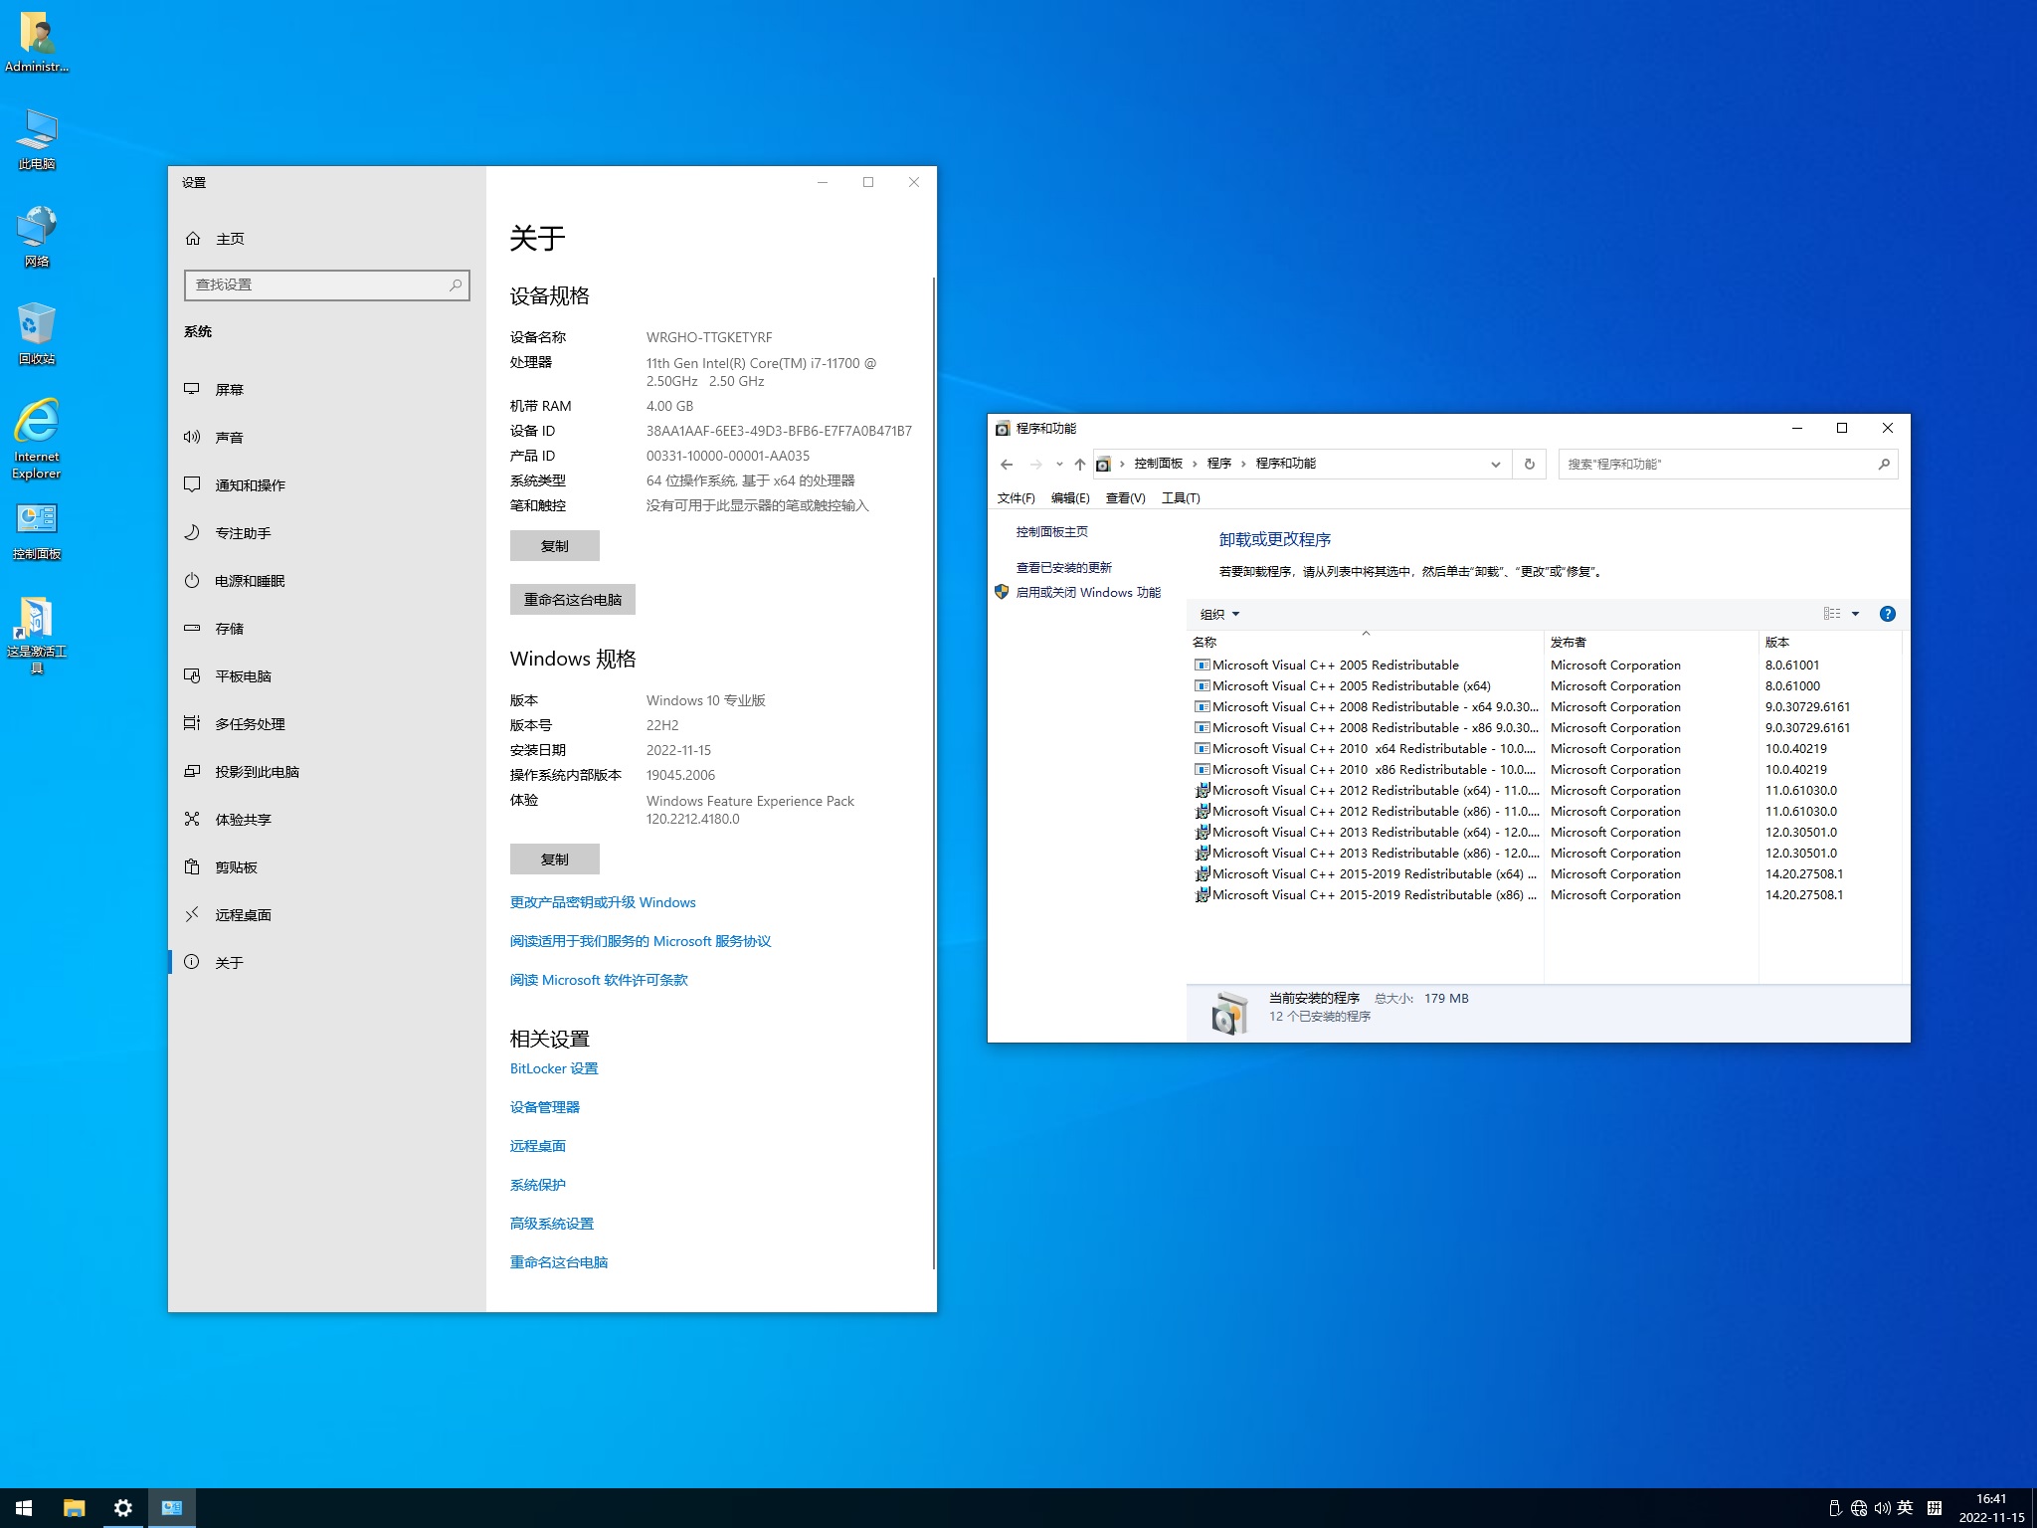Viewport: 2037px width, 1528px height.
Task: Click the view layout icon in Programs toolbar
Action: (x=1832, y=614)
